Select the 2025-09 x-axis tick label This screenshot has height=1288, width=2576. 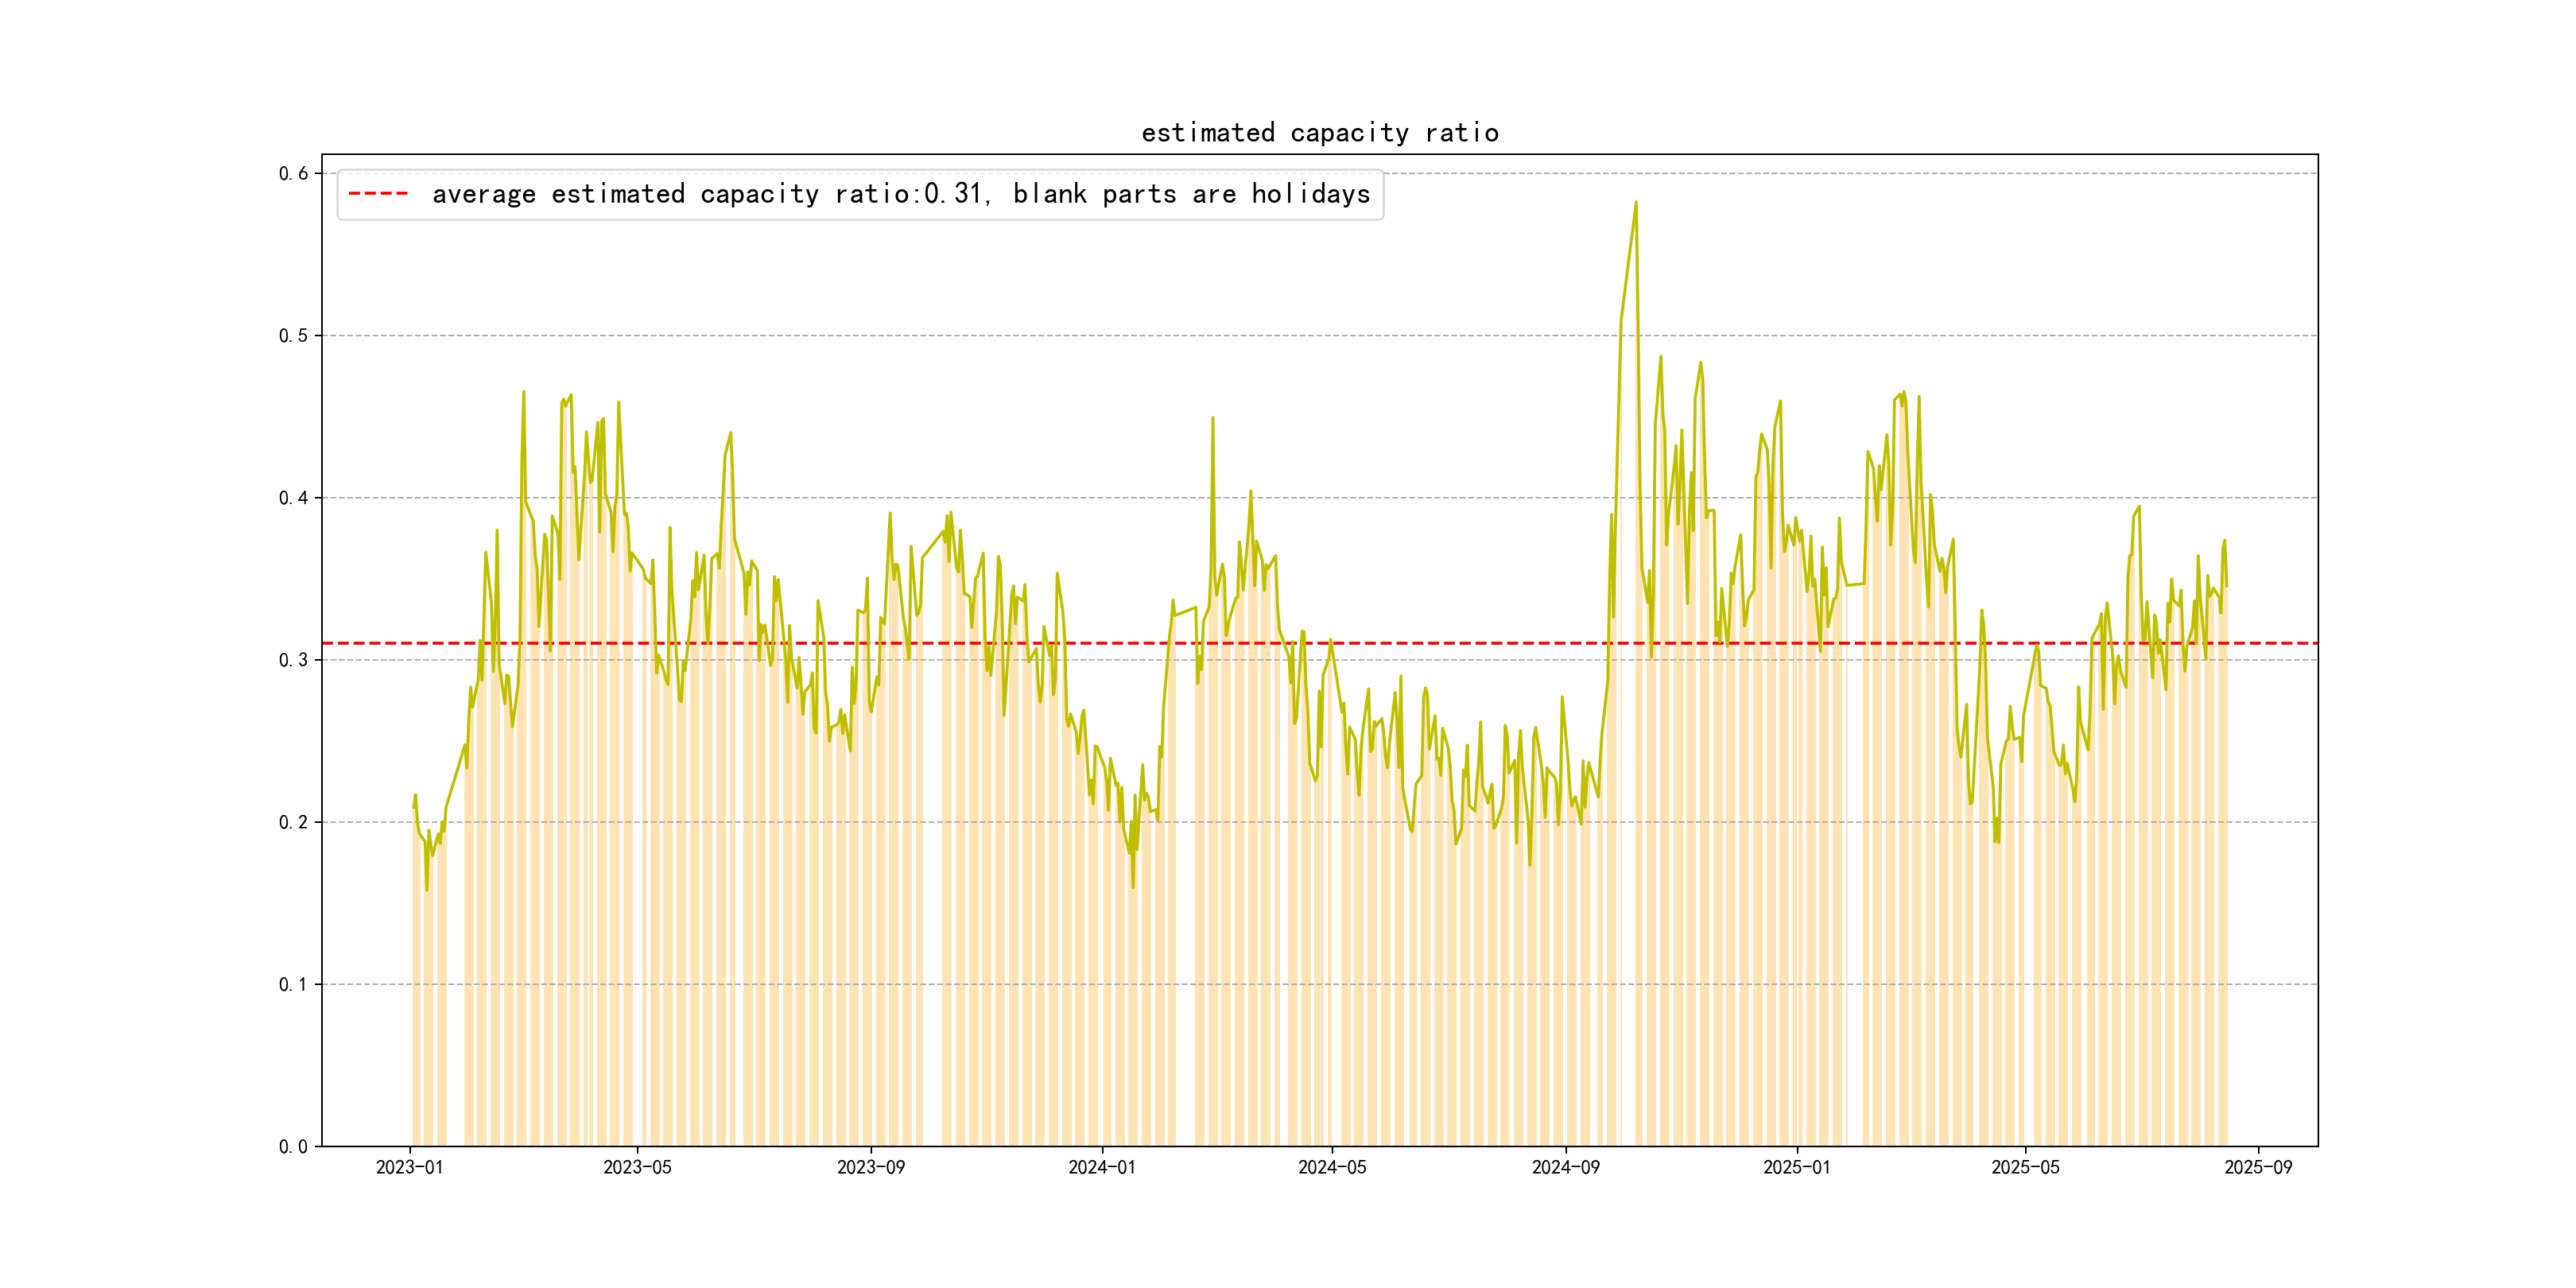pyautogui.click(x=2258, y=1167)
